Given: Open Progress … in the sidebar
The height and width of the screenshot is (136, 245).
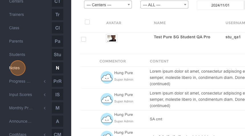Looking at the screenshot, I should coord(20,81).
